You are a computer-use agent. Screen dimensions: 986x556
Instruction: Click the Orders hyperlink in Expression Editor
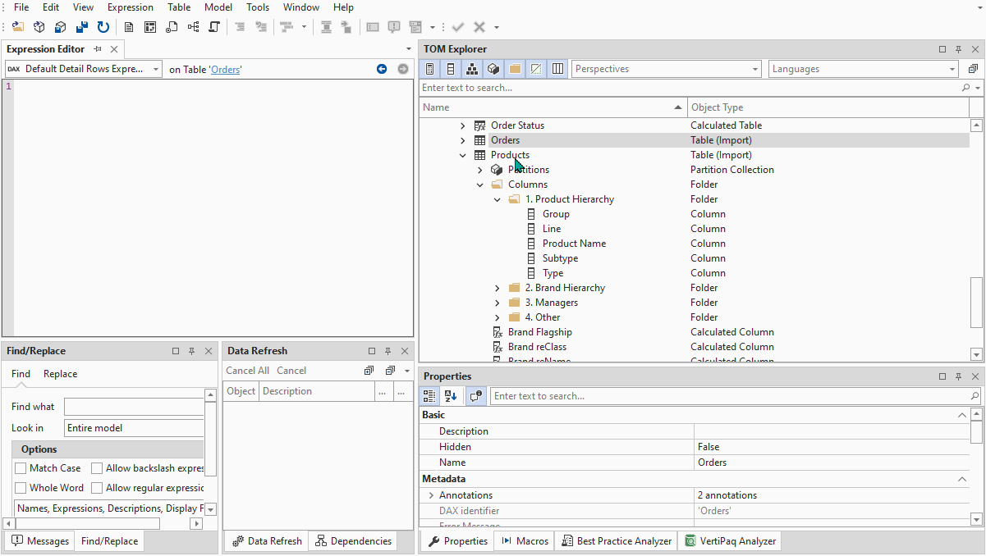[225, 69]
